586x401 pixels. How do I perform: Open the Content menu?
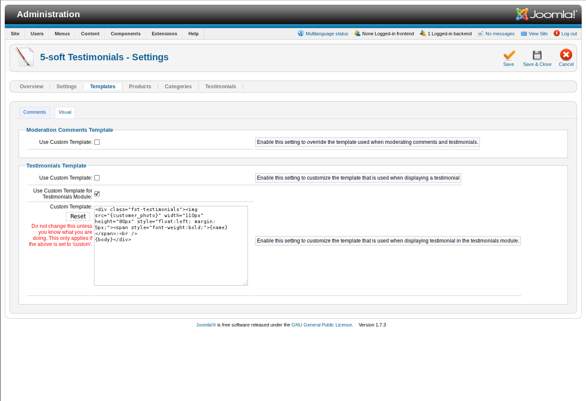click(90, 34)
